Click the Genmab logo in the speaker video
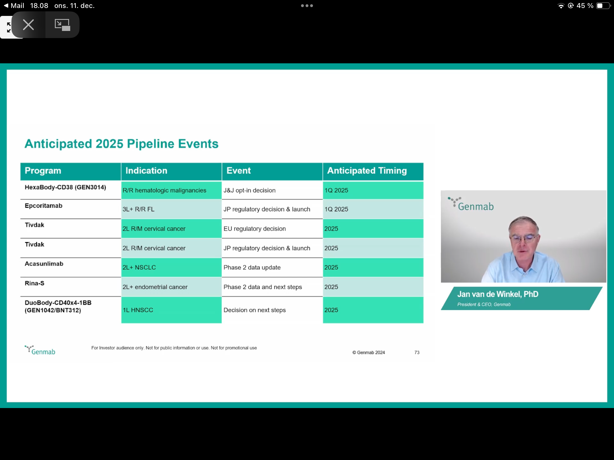The height and width of the screenshot is (460, 614). (471, 204)
